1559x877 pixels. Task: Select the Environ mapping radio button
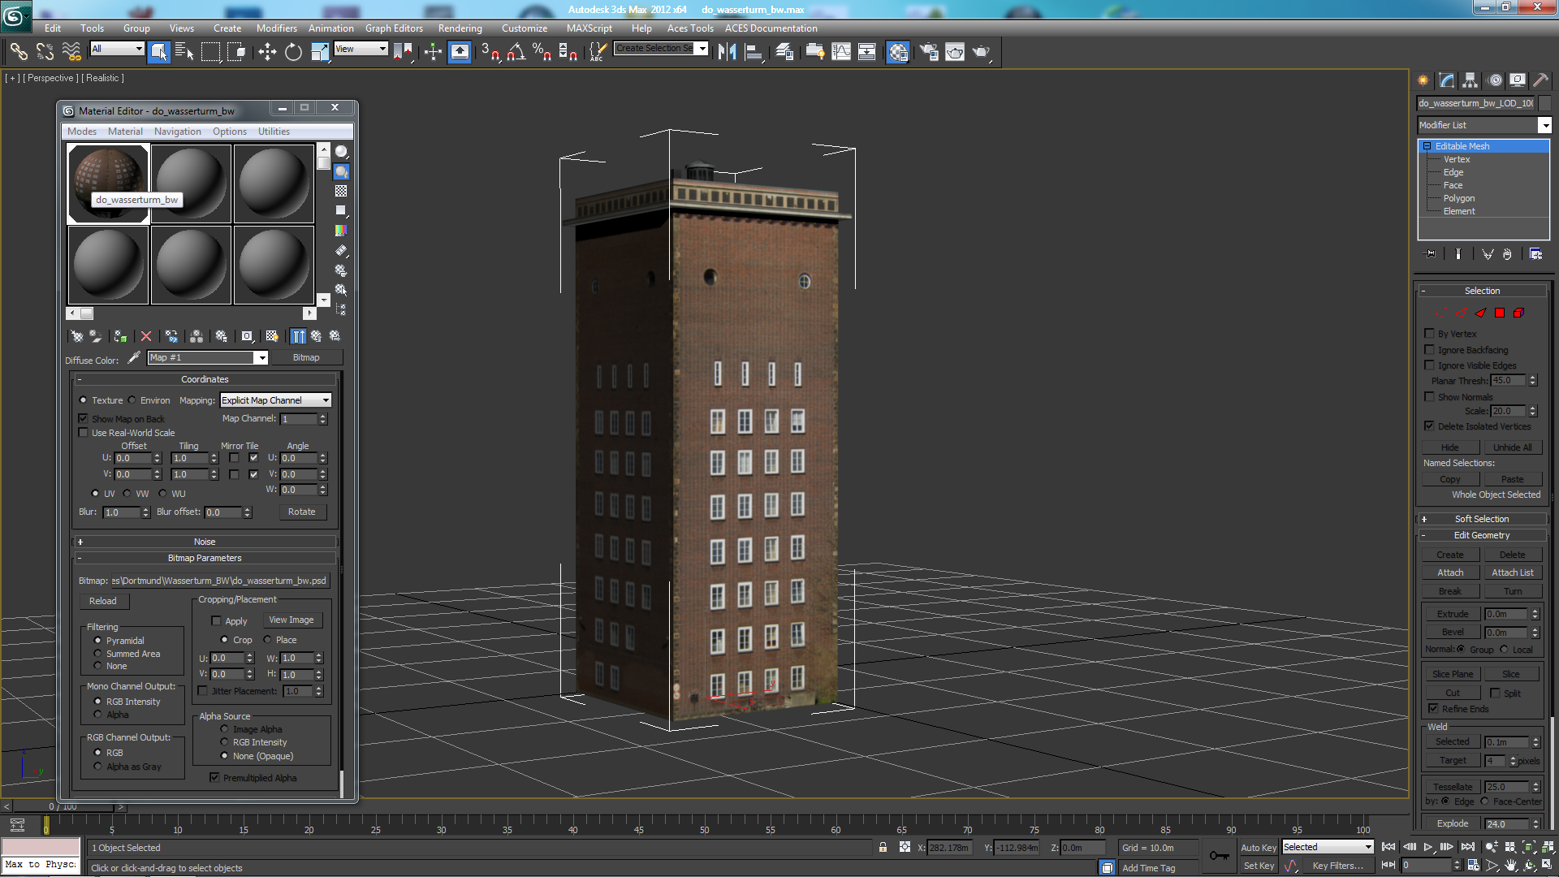[x=132, y=400]
